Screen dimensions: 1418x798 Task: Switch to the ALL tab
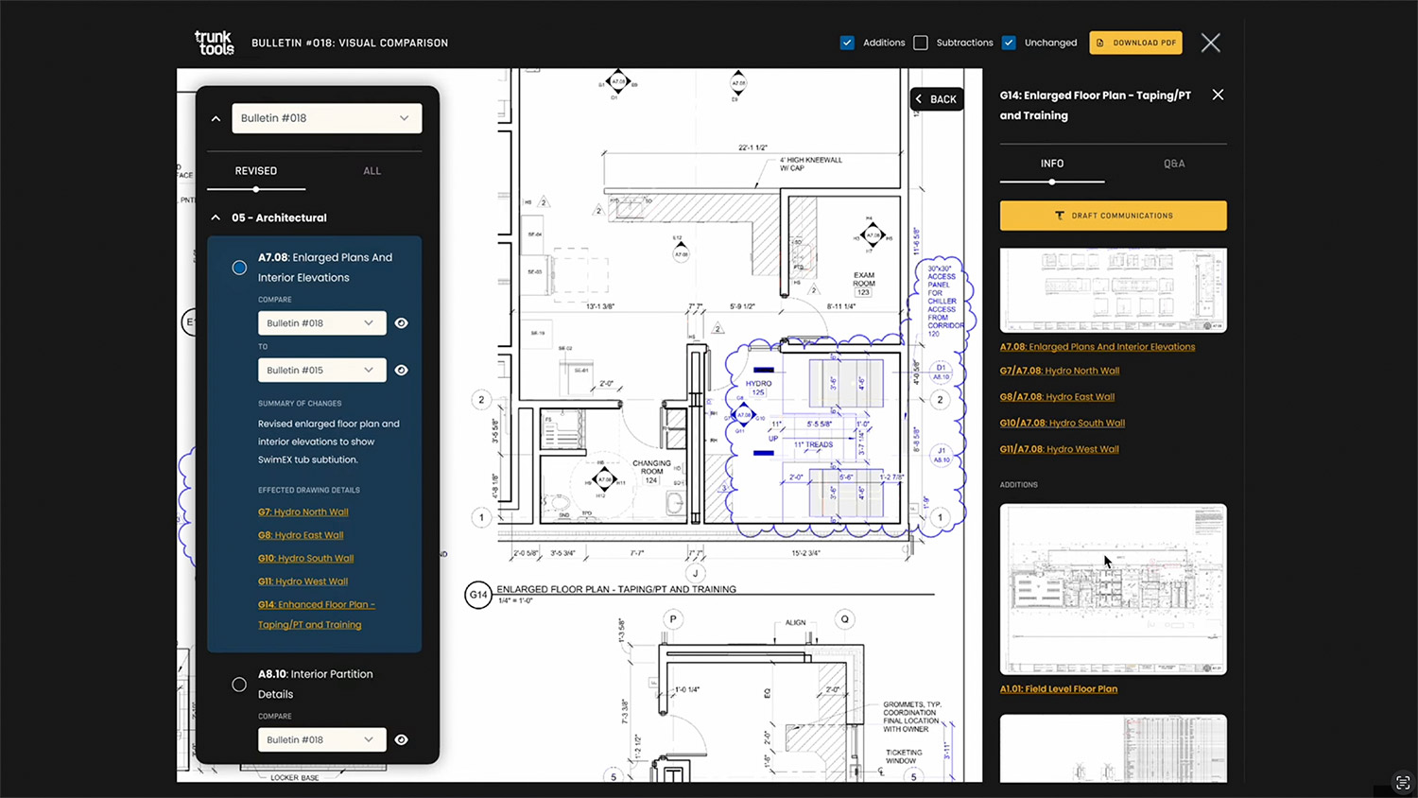[372, 171]
